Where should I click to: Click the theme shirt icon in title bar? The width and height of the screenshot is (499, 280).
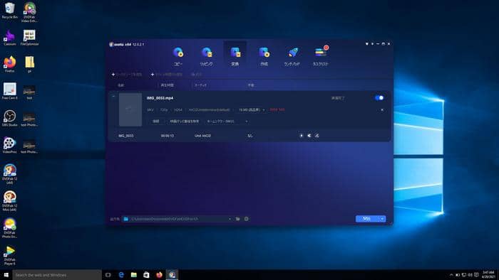coord(366,44)
